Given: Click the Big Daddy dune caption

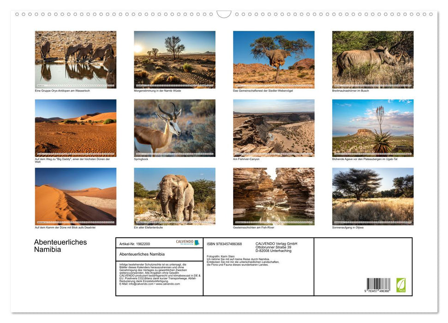Looking at the screenshot, I should pos(72,159).
